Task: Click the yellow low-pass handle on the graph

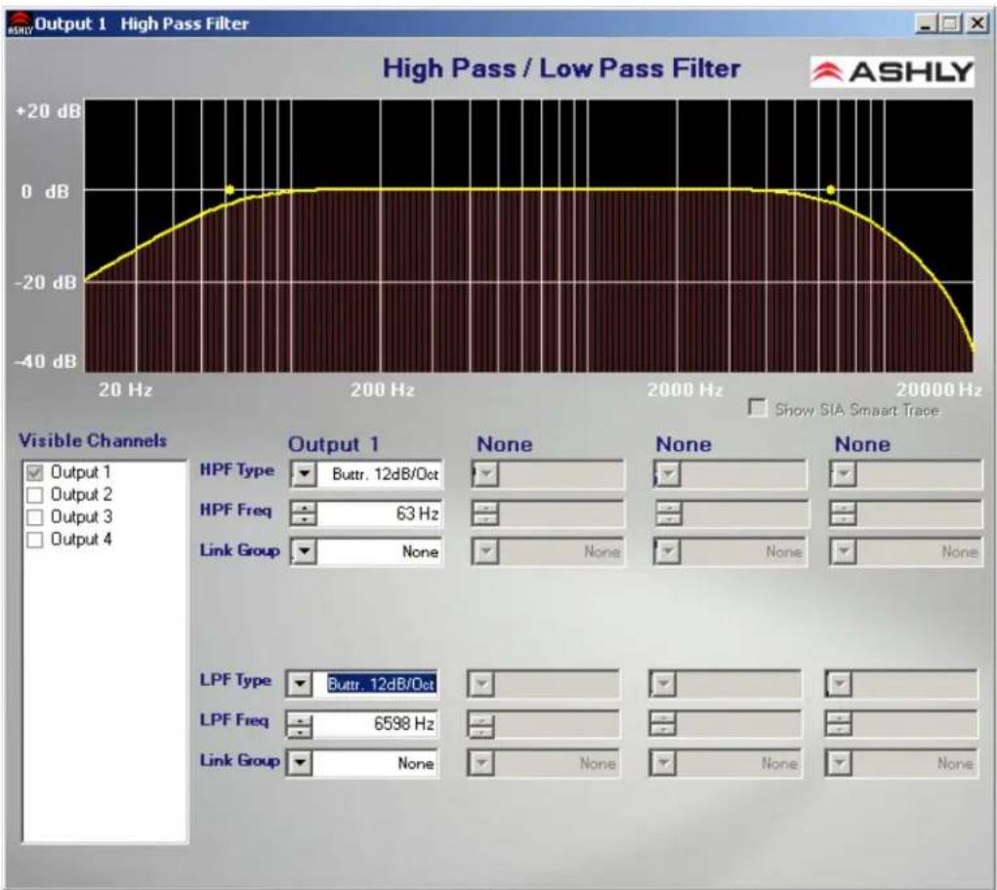Action: coord(830,189)
